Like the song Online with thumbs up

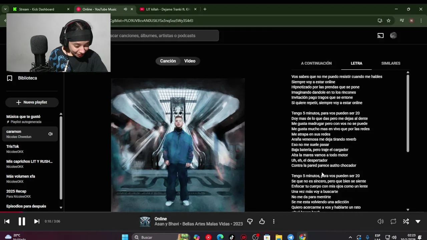point(262,221)
